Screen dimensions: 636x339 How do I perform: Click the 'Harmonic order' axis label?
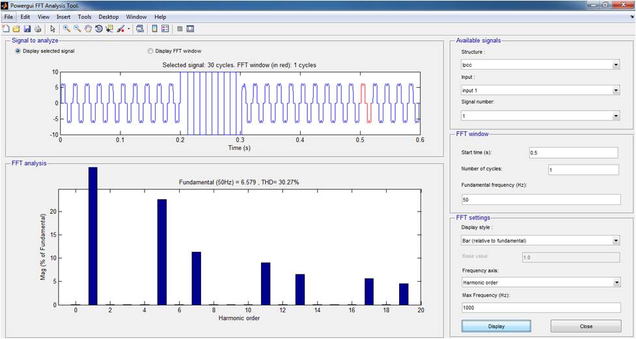point(238,318)
